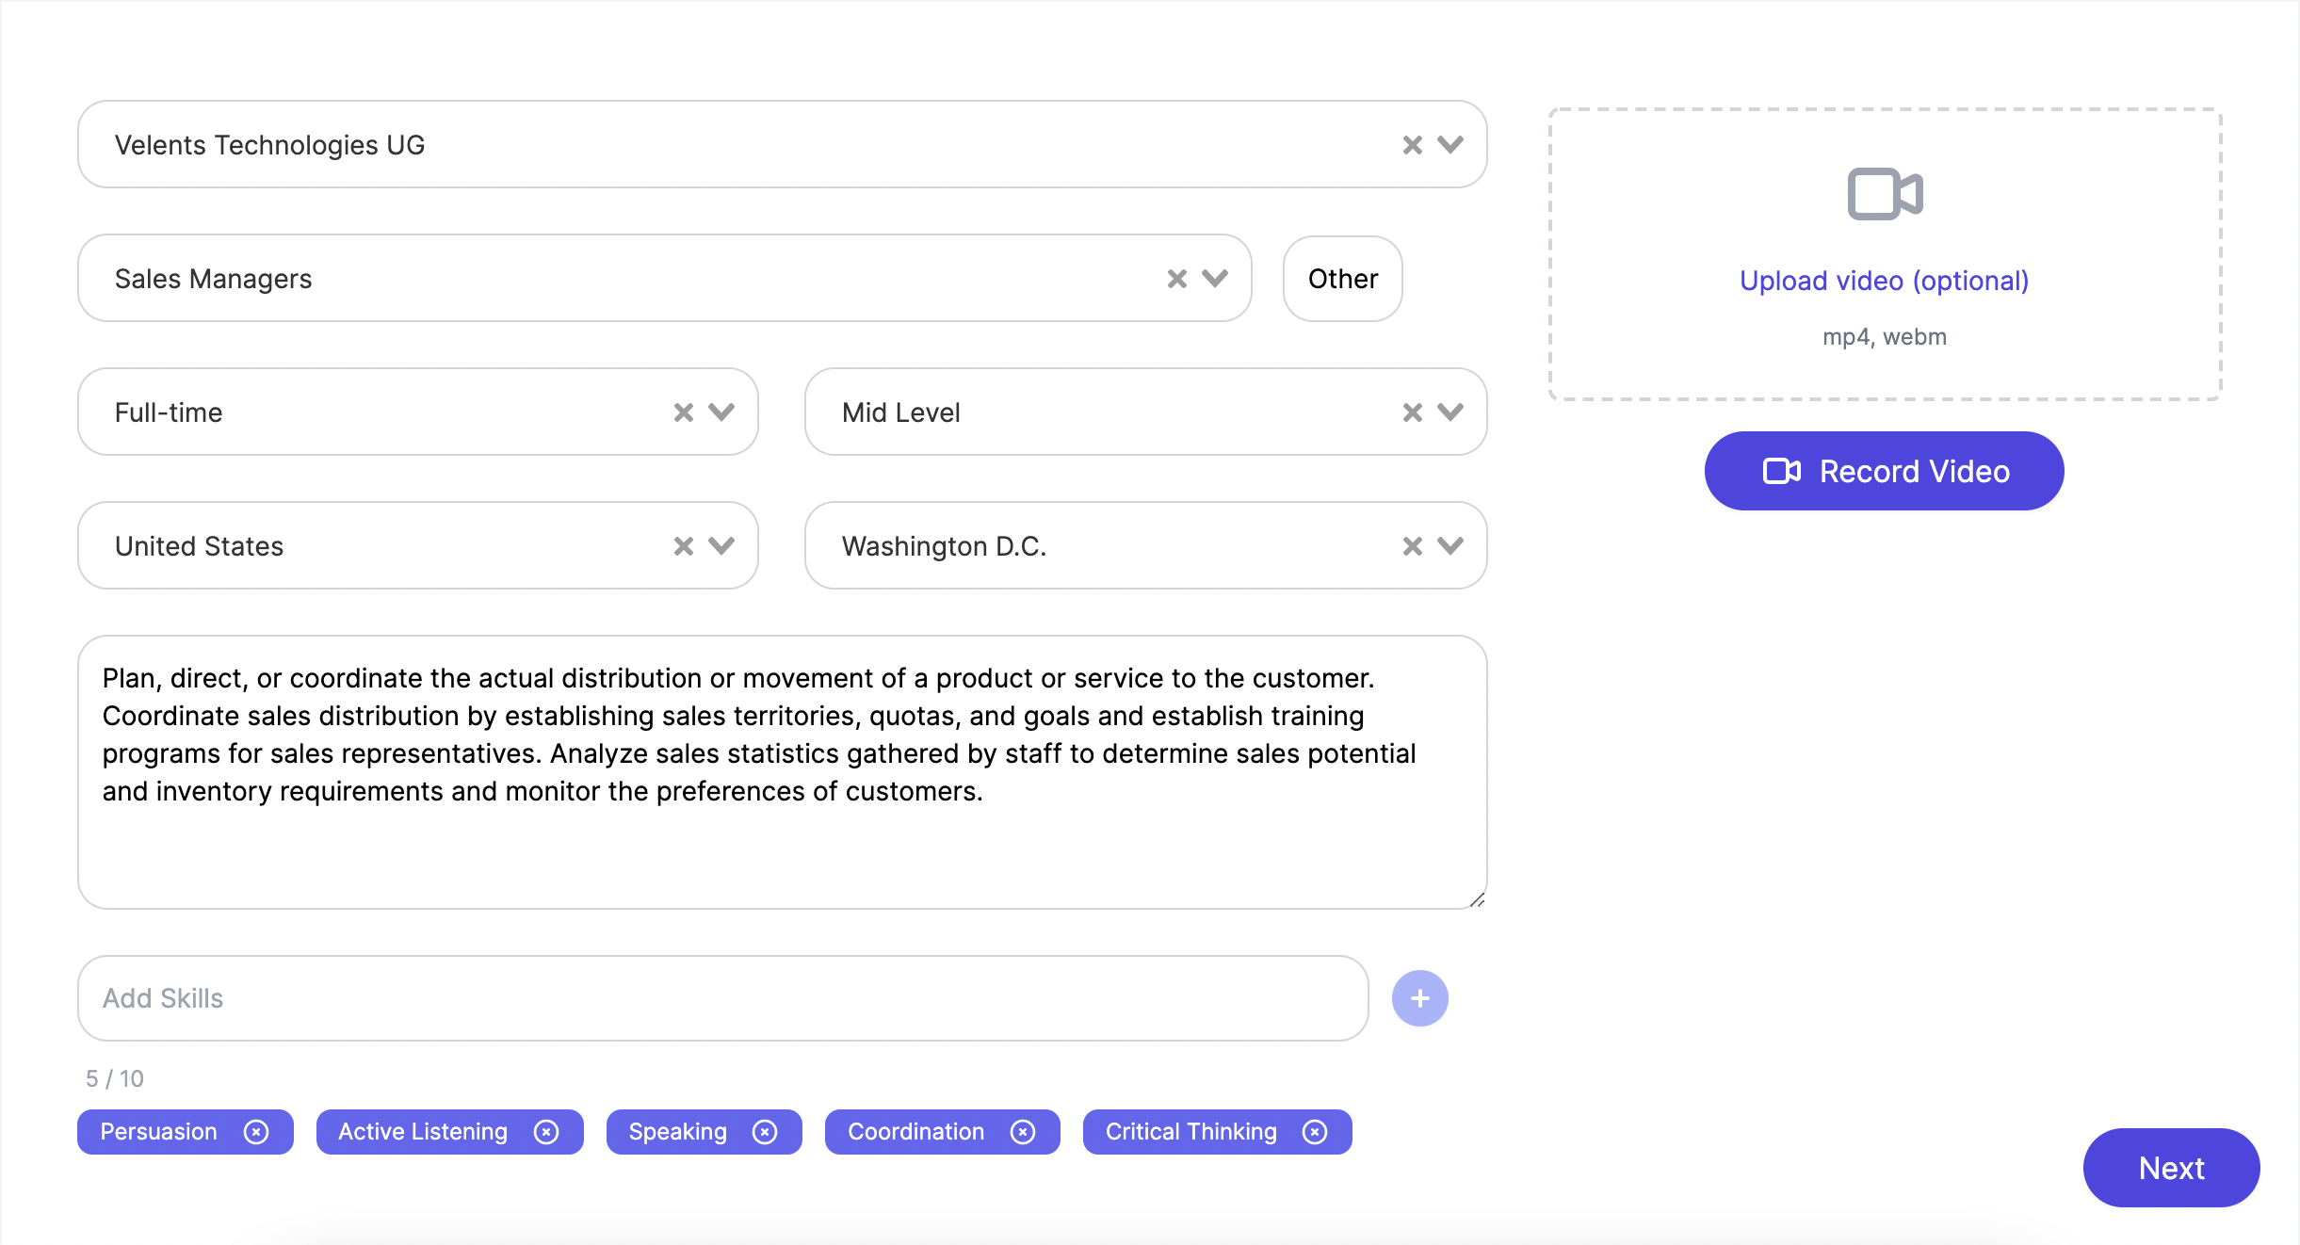The width and height of the screenshot is (2300, 1245).
Task: Remove the Speaking skill tag
Action: (765, 1132)
